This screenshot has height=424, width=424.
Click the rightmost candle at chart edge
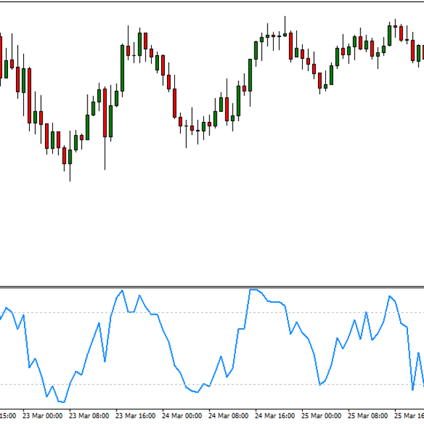tap(420, 53)
